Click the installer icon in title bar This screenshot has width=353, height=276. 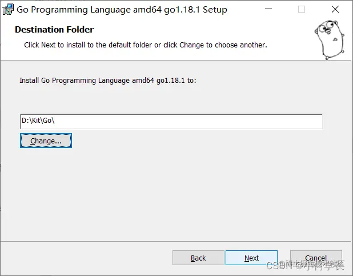[x=8, y=10]
